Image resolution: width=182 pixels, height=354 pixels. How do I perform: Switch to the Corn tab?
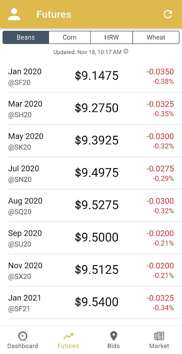pyautogui.click(x=70, y=37)
